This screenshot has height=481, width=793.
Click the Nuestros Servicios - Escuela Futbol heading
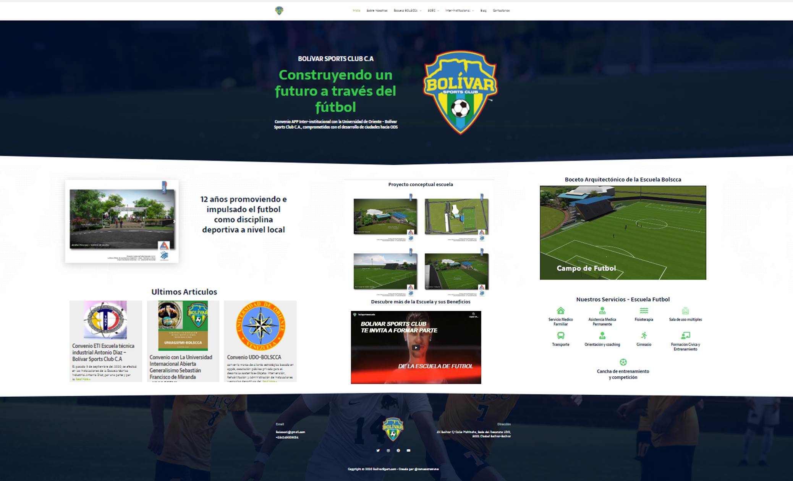[x=623, y=300]
